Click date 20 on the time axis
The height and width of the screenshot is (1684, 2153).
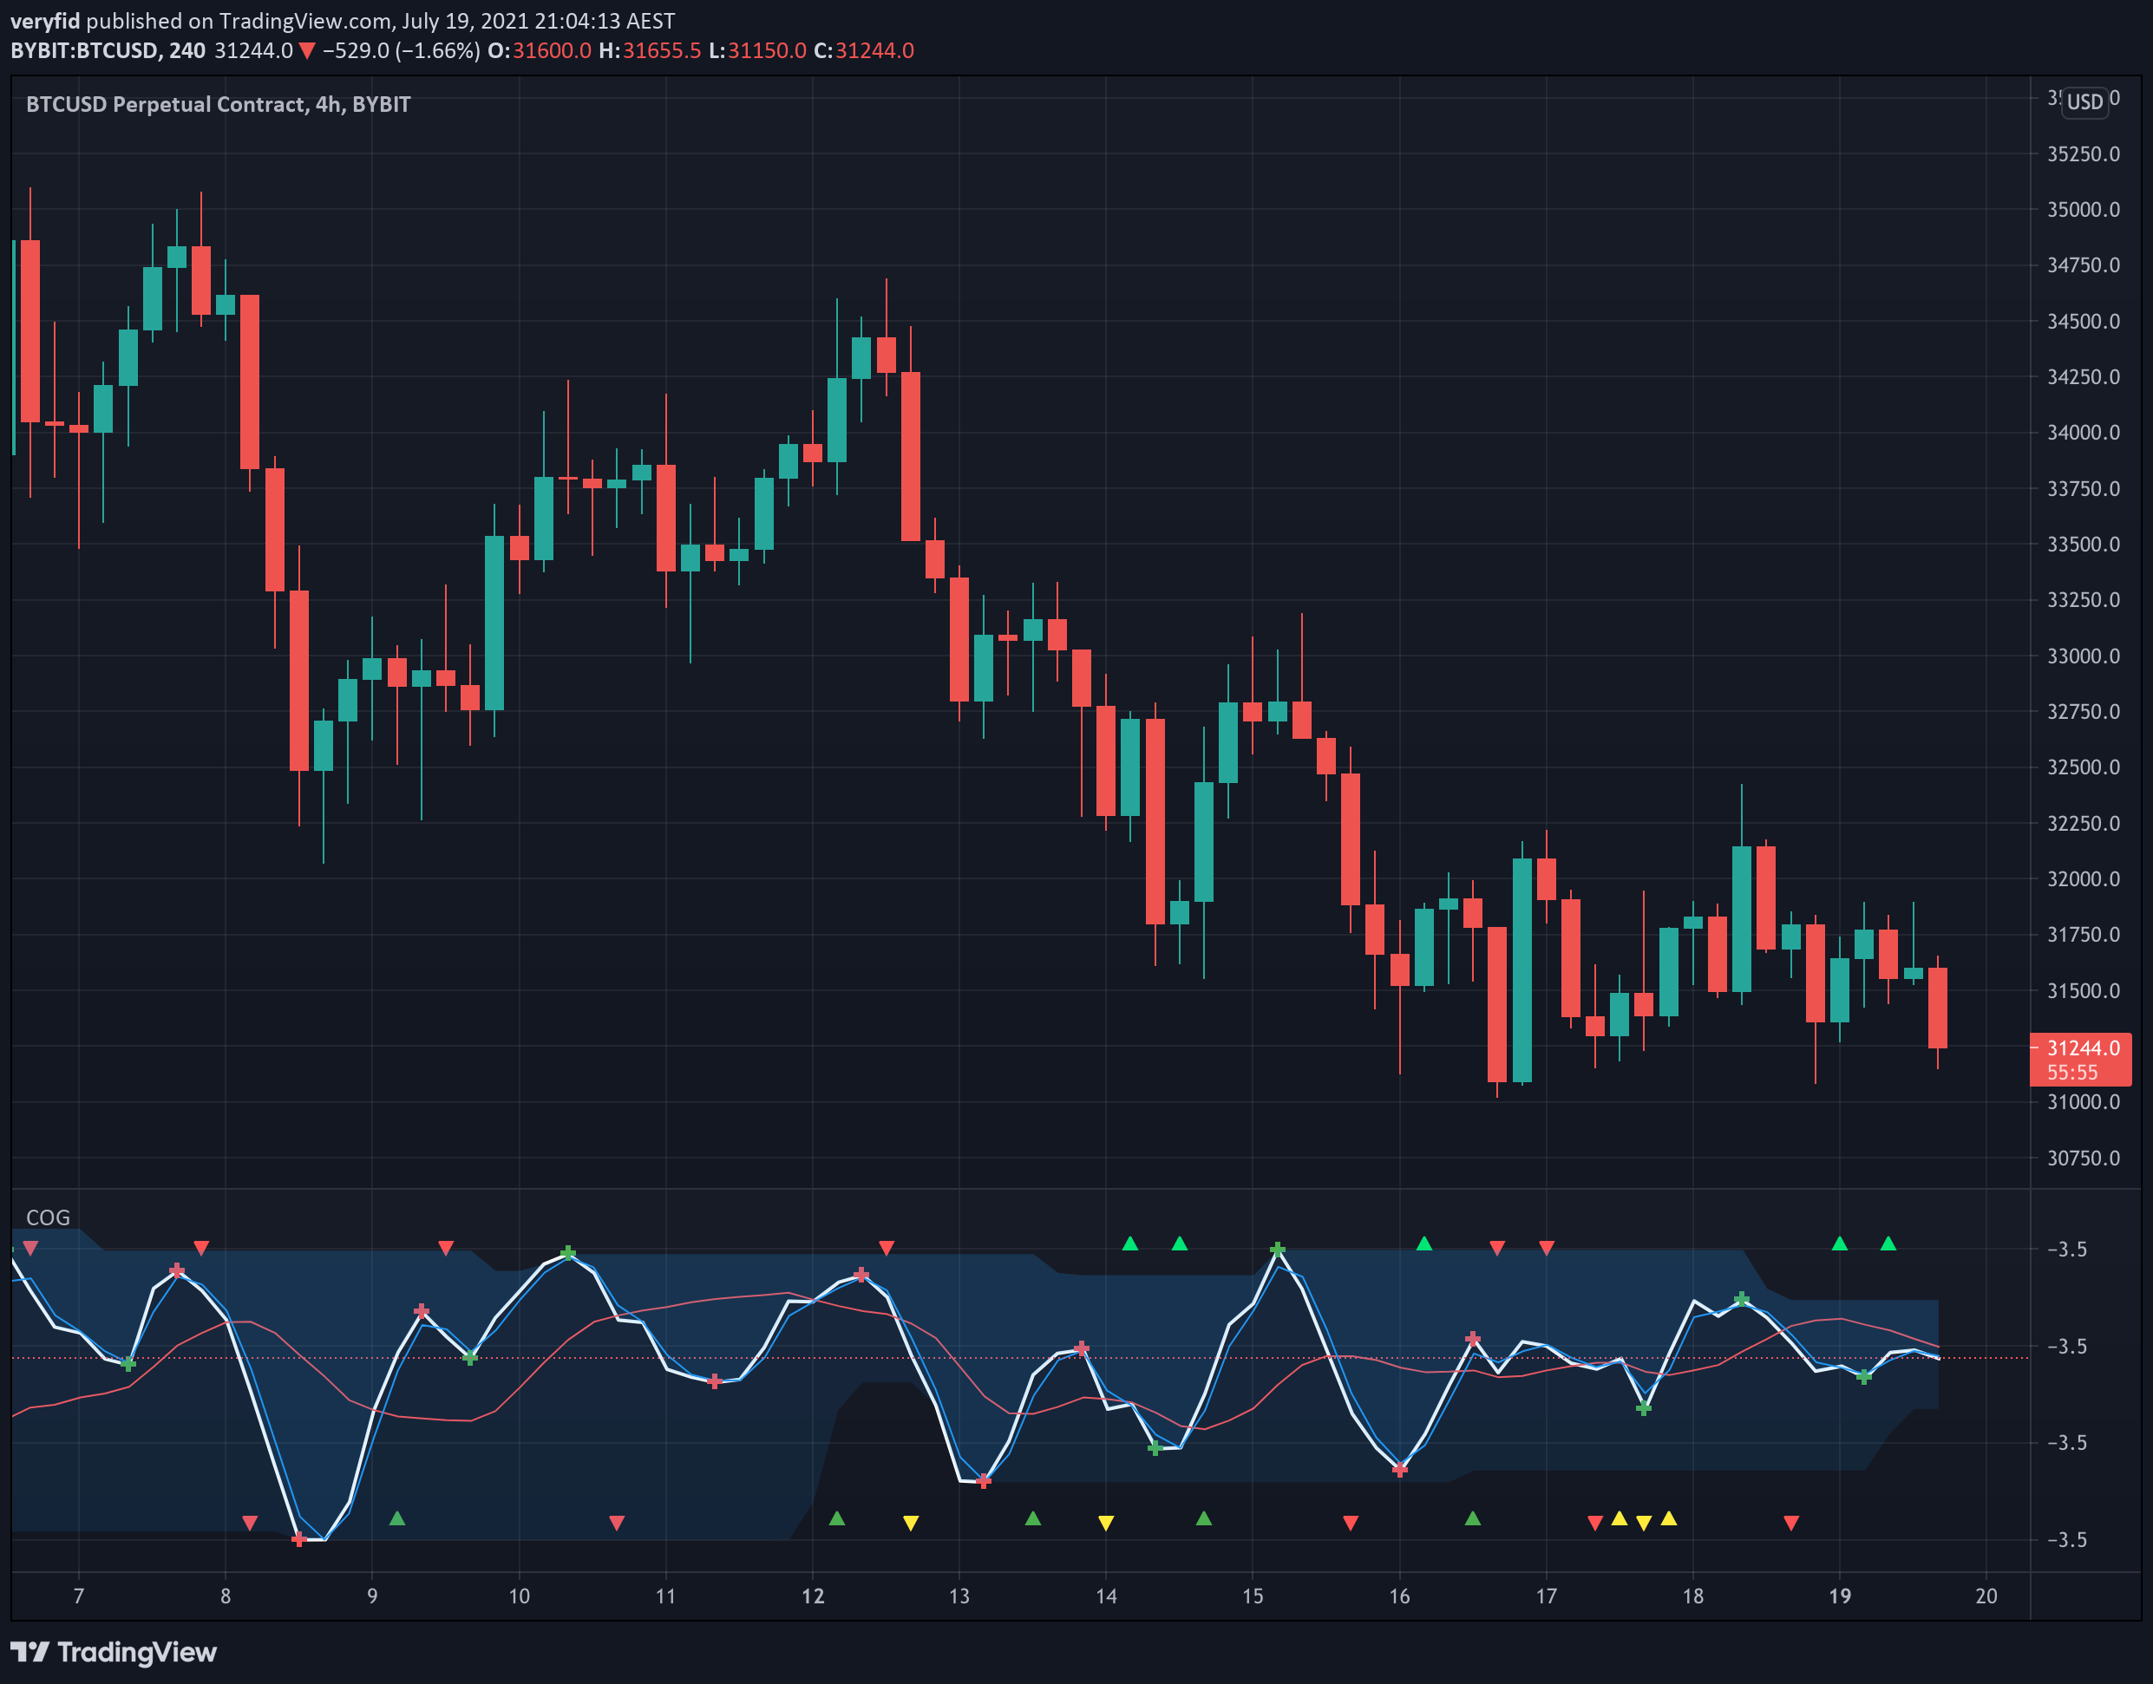[1986, 1596]
